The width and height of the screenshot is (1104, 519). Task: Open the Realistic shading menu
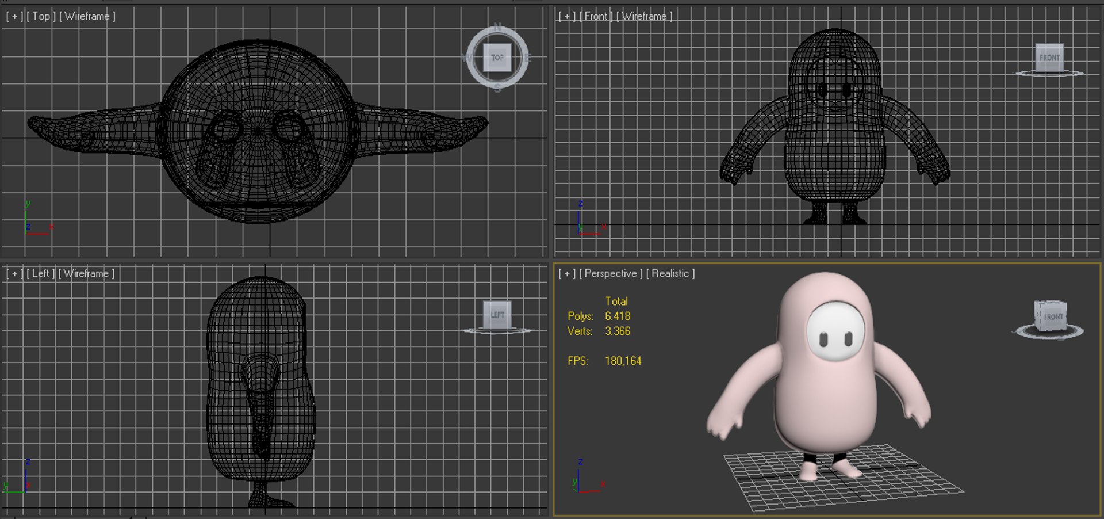(x=670, y=273)
